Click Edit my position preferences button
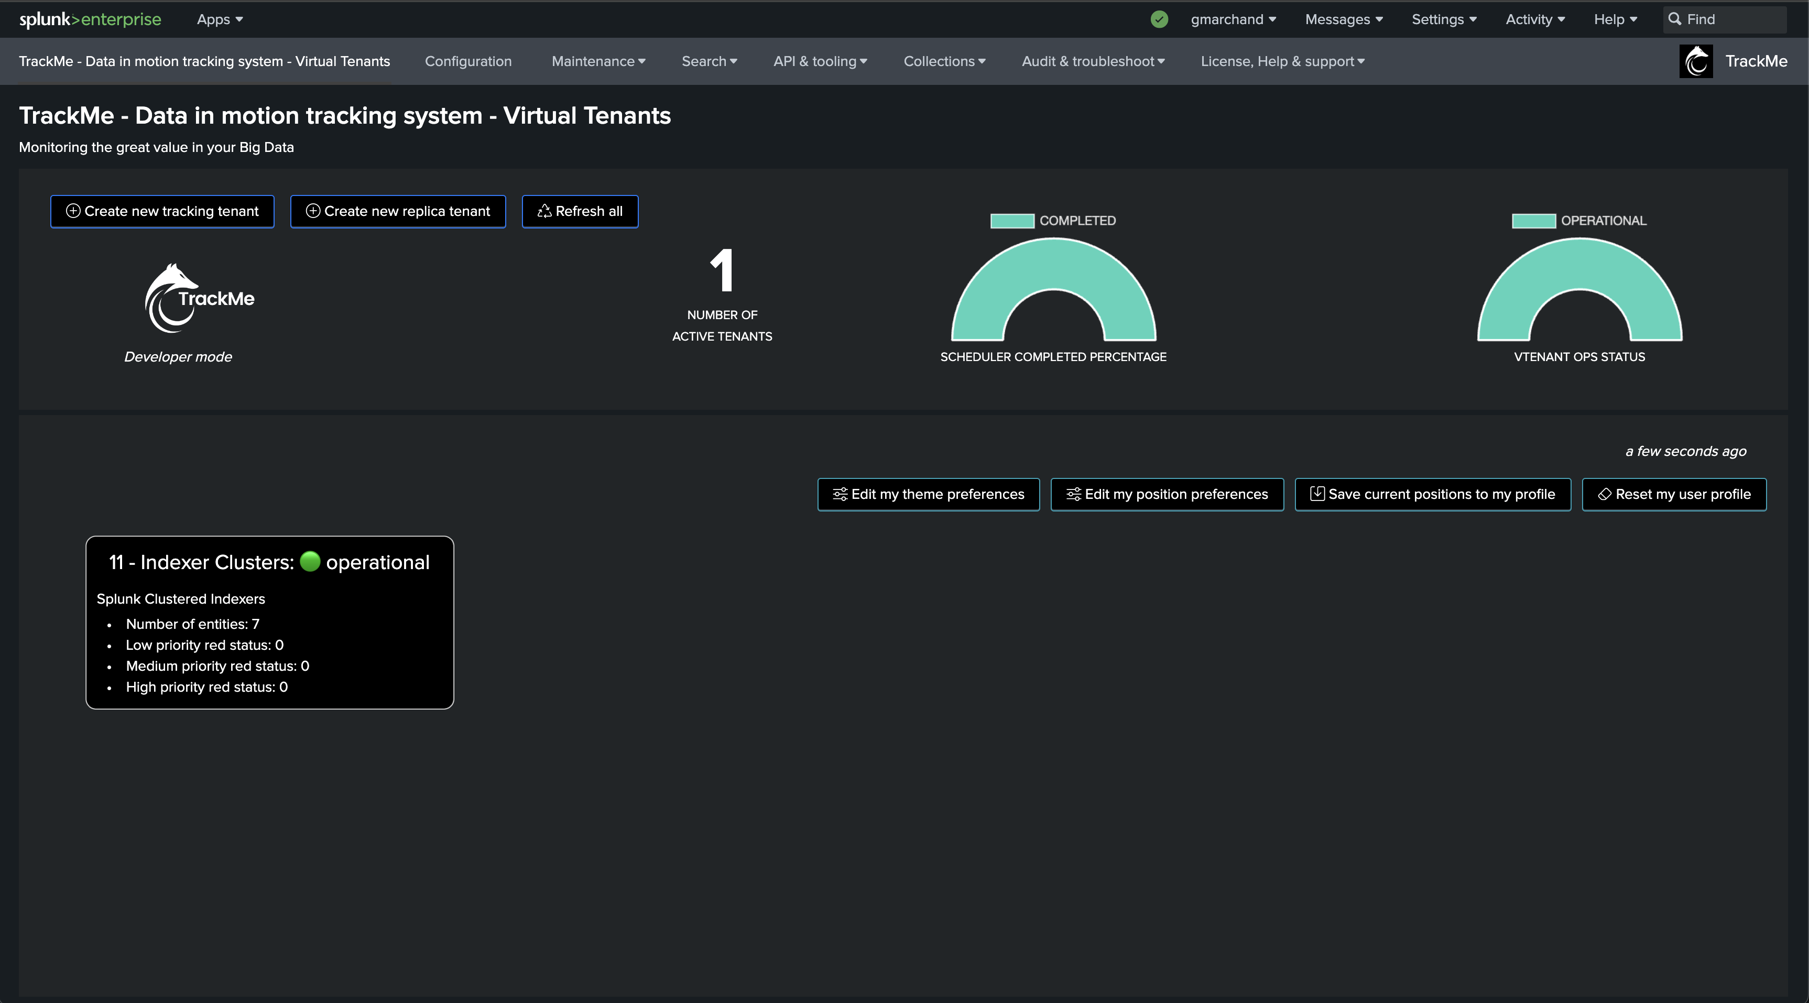Screen dimensions: 1809x1003 pyautogui.click(x=1167, y=495)
